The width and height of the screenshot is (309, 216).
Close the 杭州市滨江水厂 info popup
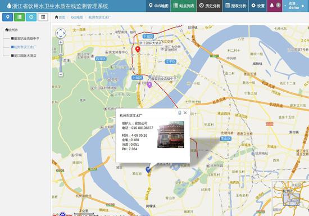tap(185, 112)
